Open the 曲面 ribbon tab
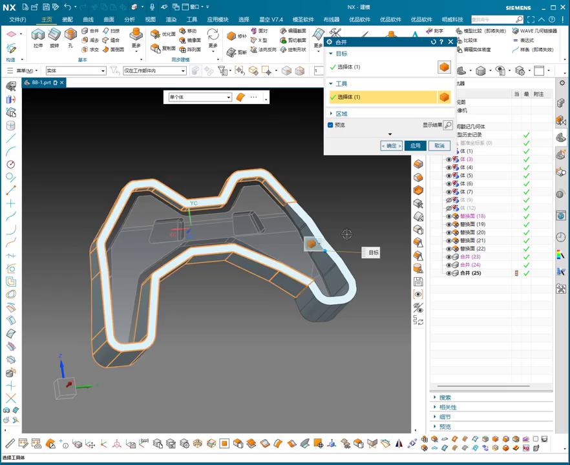This screenshot has width=570, height=465. tap(109, 19)
